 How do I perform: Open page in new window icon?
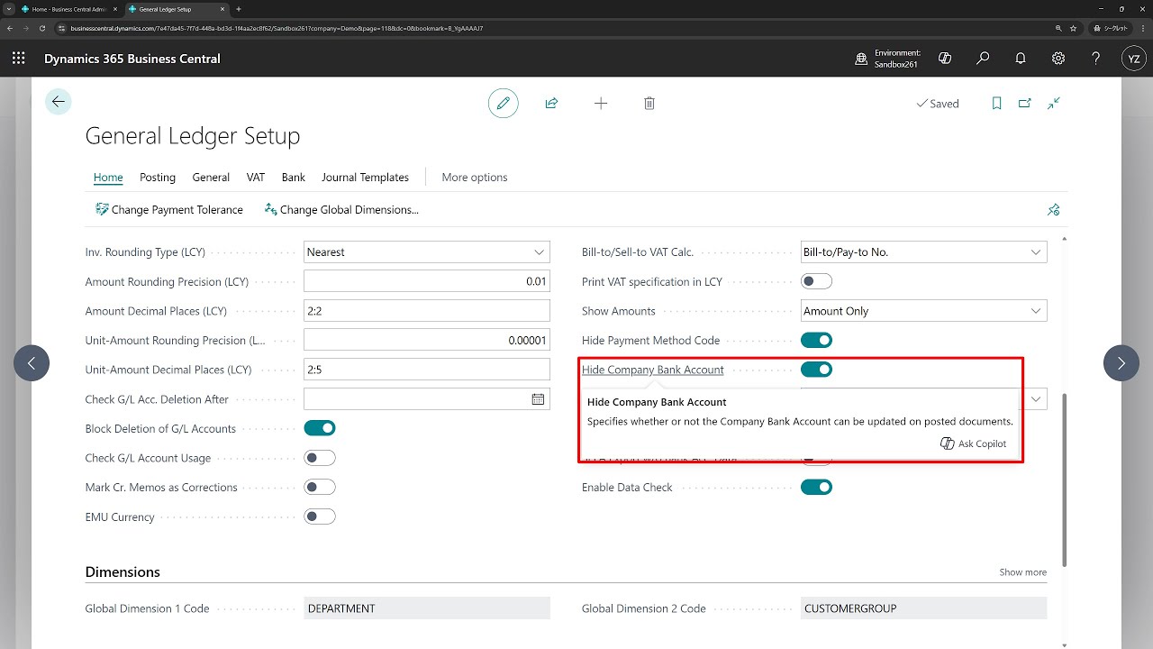(x=1025, y=104)
